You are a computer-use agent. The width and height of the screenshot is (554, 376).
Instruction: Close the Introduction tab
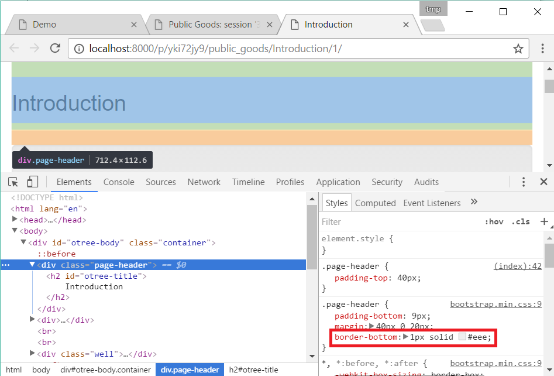(x=406, y=25)
